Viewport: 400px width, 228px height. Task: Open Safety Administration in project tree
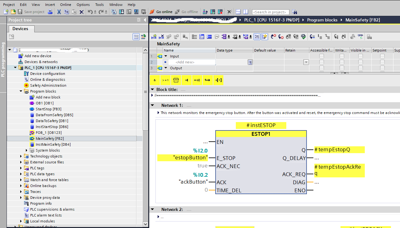[x=48, y=85]
